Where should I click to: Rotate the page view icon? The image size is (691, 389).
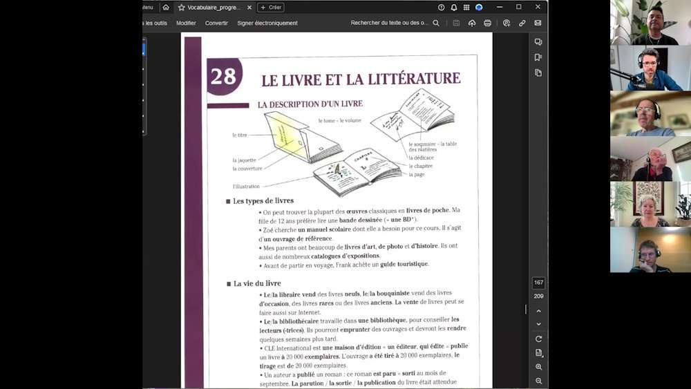click(x=538, y=339)
